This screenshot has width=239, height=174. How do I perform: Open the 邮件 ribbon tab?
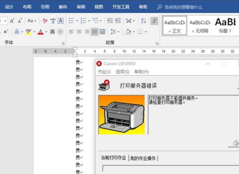63,7
